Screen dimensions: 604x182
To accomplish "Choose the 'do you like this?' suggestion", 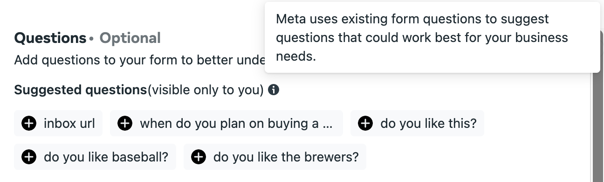I will (417, 123).
